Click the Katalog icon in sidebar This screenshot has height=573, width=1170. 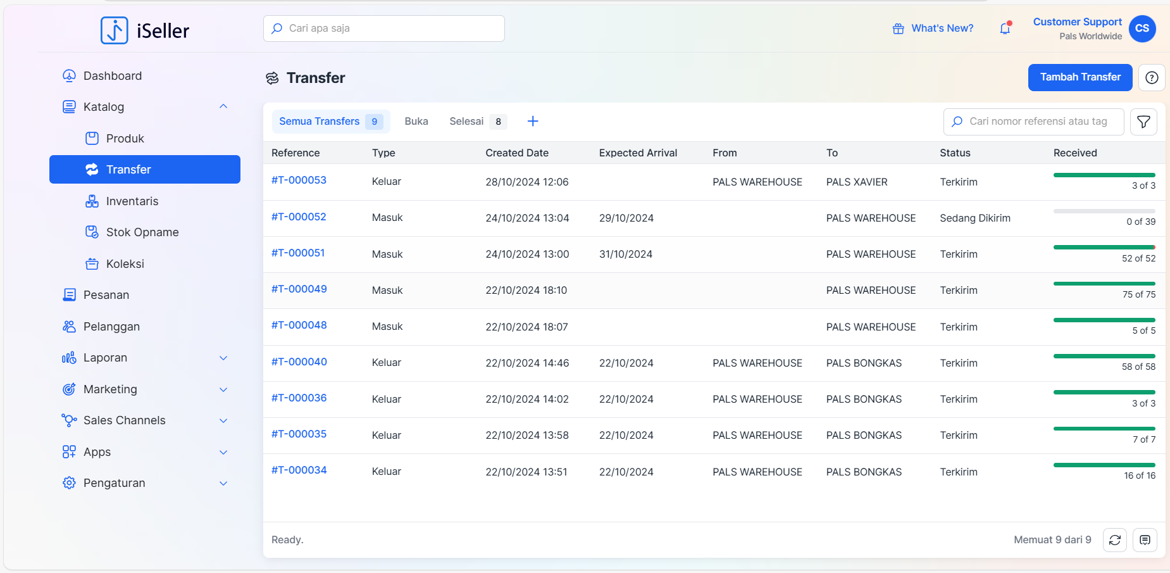pyautogui.click(x=69, y=107)
